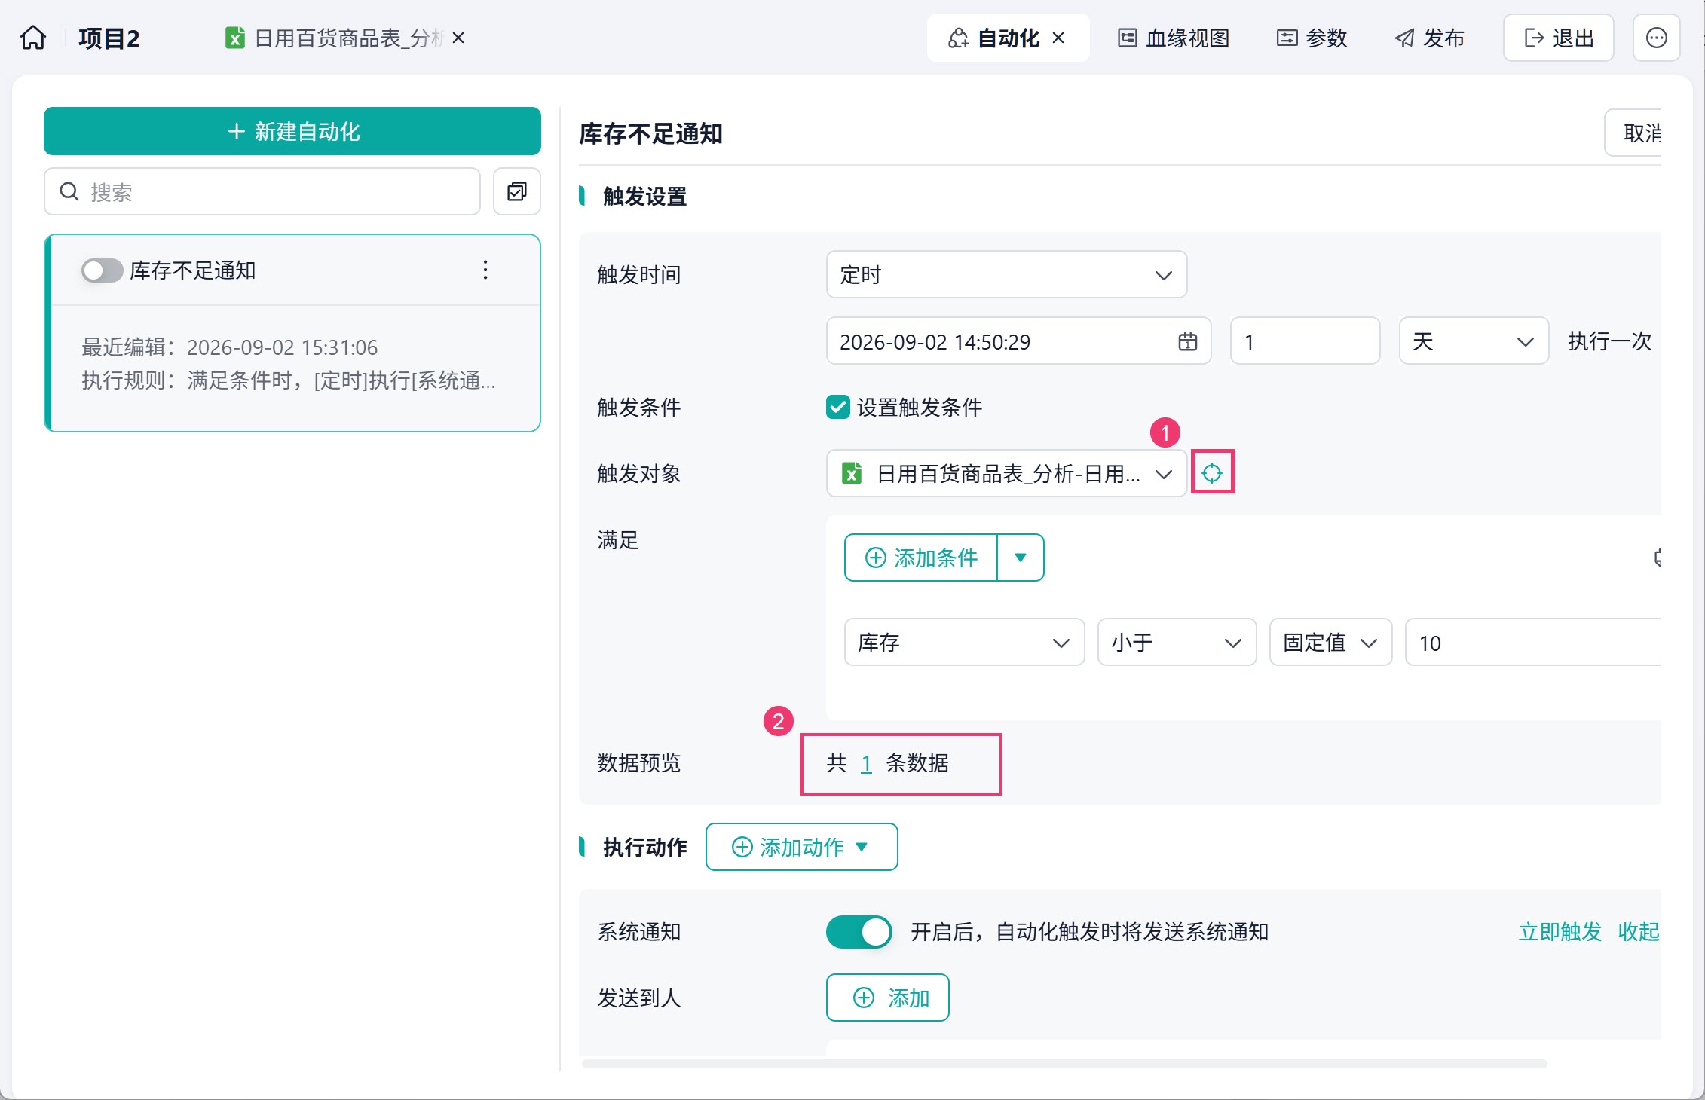Click the 收起 collapse link
This screenshot has height=1100, width=1705.
coord(1639,932)
